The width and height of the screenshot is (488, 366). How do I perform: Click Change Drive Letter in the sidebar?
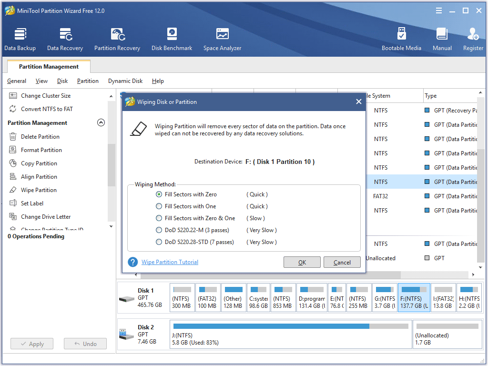point(46,217)
